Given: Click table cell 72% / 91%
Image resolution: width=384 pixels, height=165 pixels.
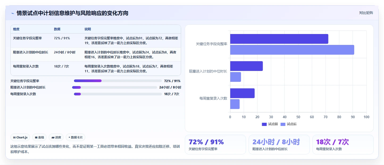Looking at the screenshot, I should click(x=62, y=38).
